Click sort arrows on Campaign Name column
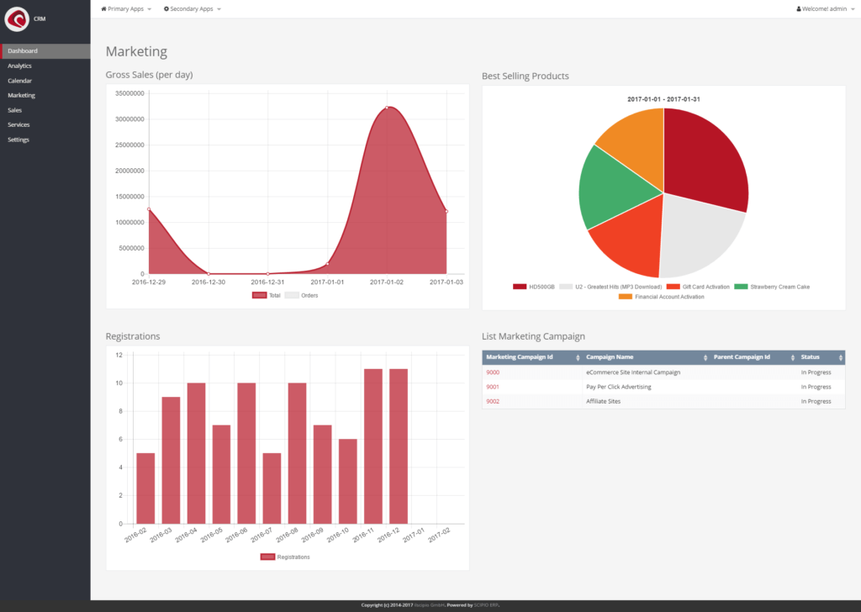The height and width of the screenshot is (612, 861). click(x=704, y=357)
